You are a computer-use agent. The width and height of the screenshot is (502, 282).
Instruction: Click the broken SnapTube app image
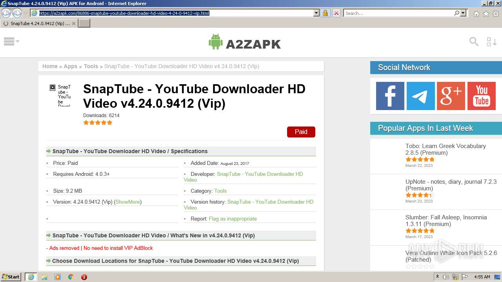pos(61,95)
